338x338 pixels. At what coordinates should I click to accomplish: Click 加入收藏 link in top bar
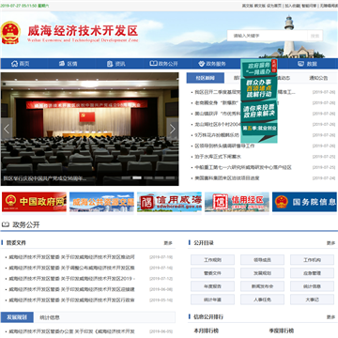292,6
